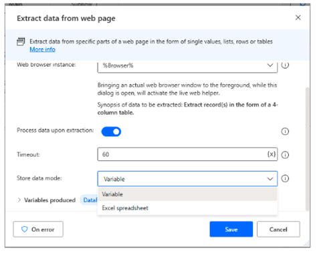Expand the Variables produced section
Screen dimensions: 317x253
point(19,200)
